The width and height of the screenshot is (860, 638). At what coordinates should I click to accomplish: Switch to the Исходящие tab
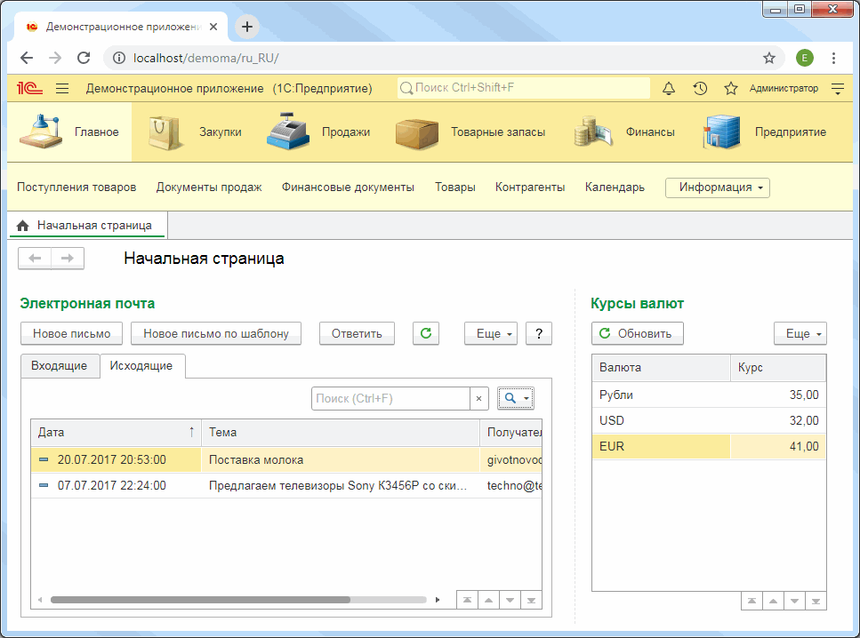point(141,366)
